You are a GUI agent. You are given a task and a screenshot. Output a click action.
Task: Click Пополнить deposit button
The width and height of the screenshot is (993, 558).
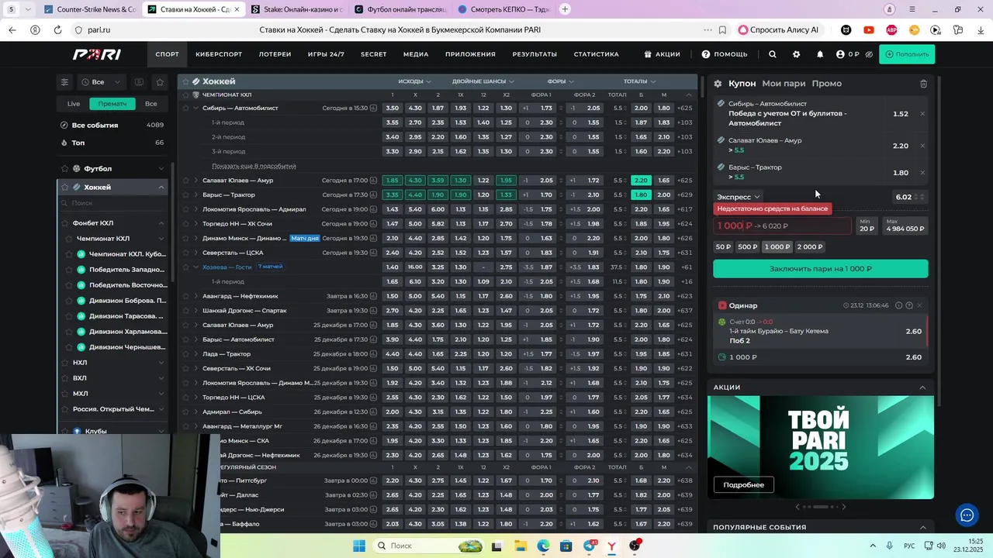(907, 54)
